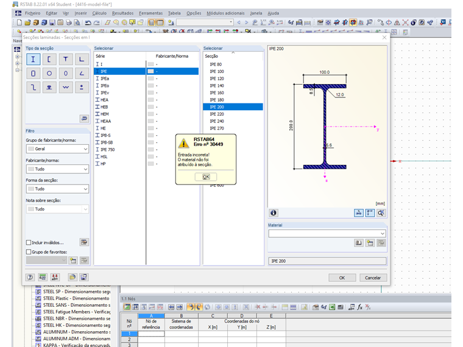Click the section info button below preview

point(274,212)
